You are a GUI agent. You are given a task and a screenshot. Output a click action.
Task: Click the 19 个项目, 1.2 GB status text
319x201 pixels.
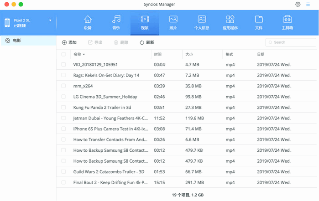[188, 195]
